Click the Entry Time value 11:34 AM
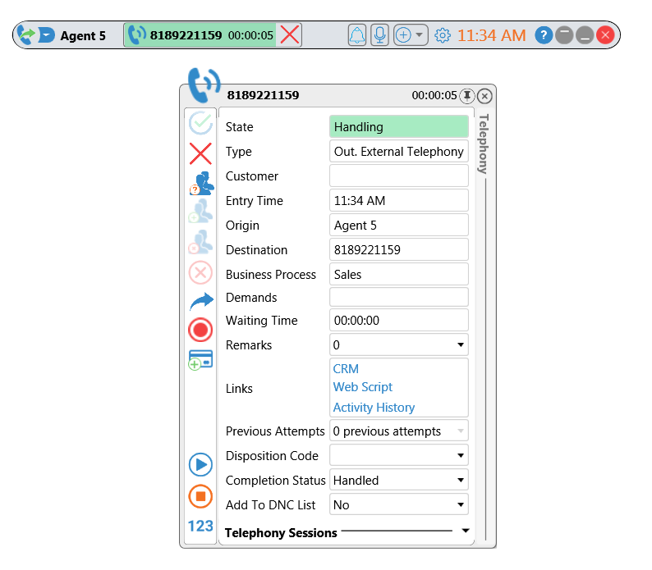This screenshot has width=652, height=570. tap(399, 200)
